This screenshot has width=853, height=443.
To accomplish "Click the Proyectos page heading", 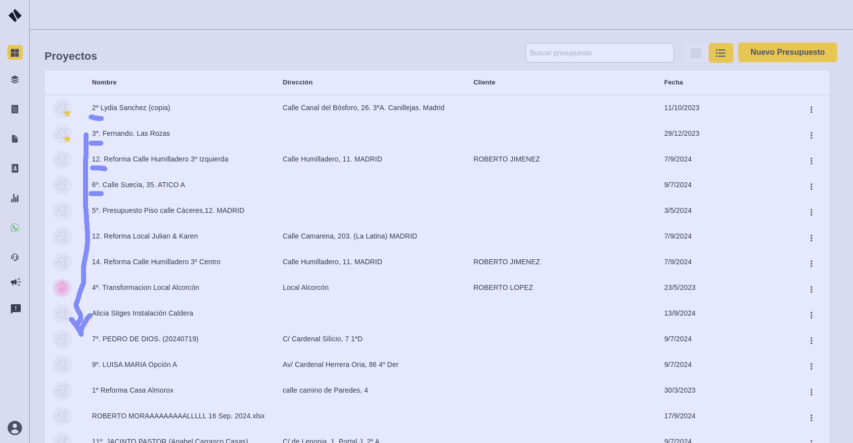I will 71,56.
